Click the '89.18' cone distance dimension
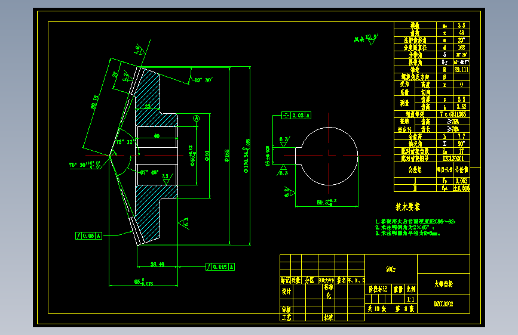The width and height of the screenshot is (518, 335). coord(94,102)
